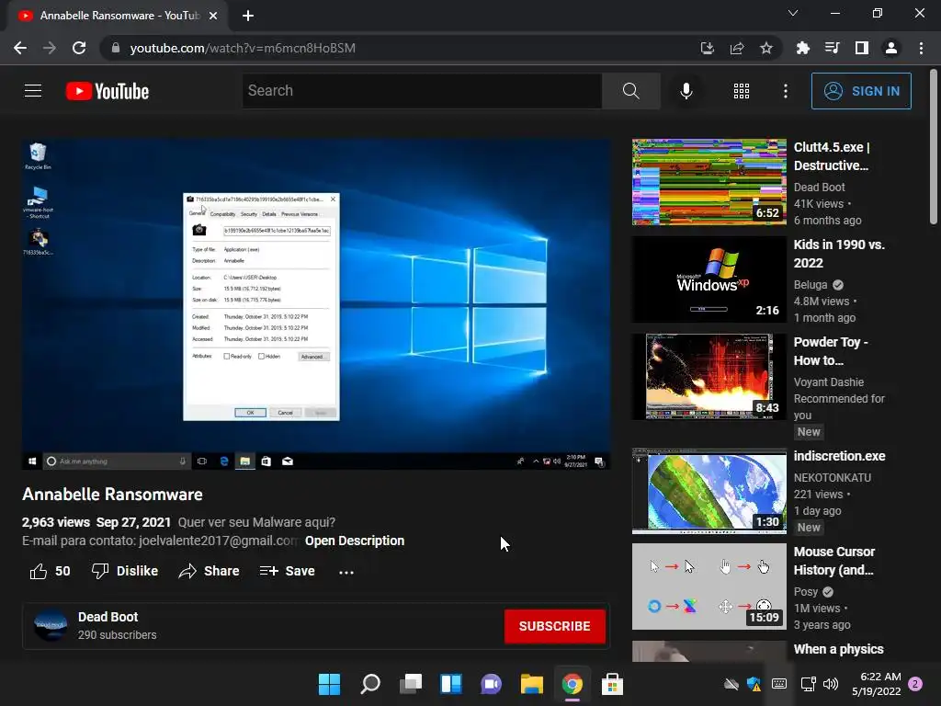
Task: Open Chat app on taskbar
Action: (491, 684)
